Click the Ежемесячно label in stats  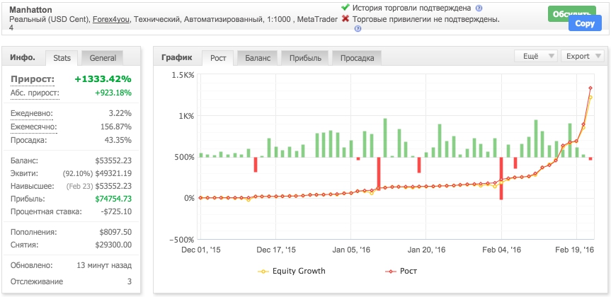tap(34, 127)
